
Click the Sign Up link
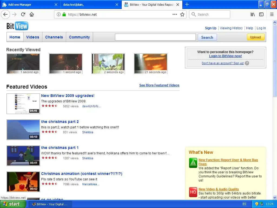pyautogui.click(x=210, y=28)
